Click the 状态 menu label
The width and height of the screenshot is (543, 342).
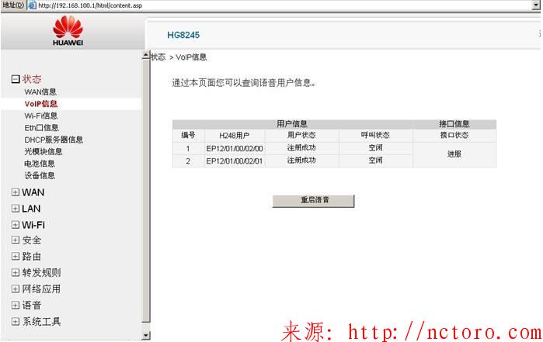point(32,79)
